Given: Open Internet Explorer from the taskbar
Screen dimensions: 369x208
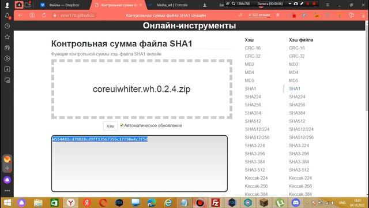Looking at the screenshot, I should click(168, 203).
